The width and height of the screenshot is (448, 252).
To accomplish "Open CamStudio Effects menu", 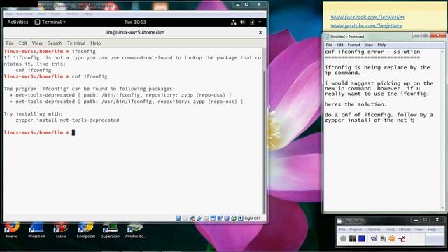I will (x=405, y=229).
